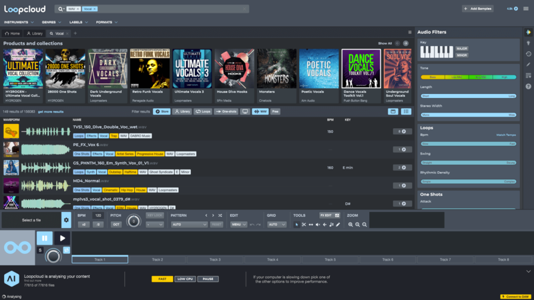534x300 pixels.
Task: Open the Audio Filters sidebar icon
Action: pyautogui.click(x=528, y=32)
